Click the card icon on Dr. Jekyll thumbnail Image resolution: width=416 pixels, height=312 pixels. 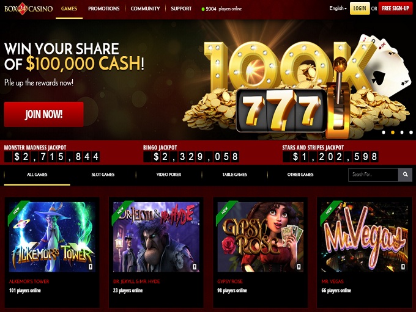coord(195,266)
